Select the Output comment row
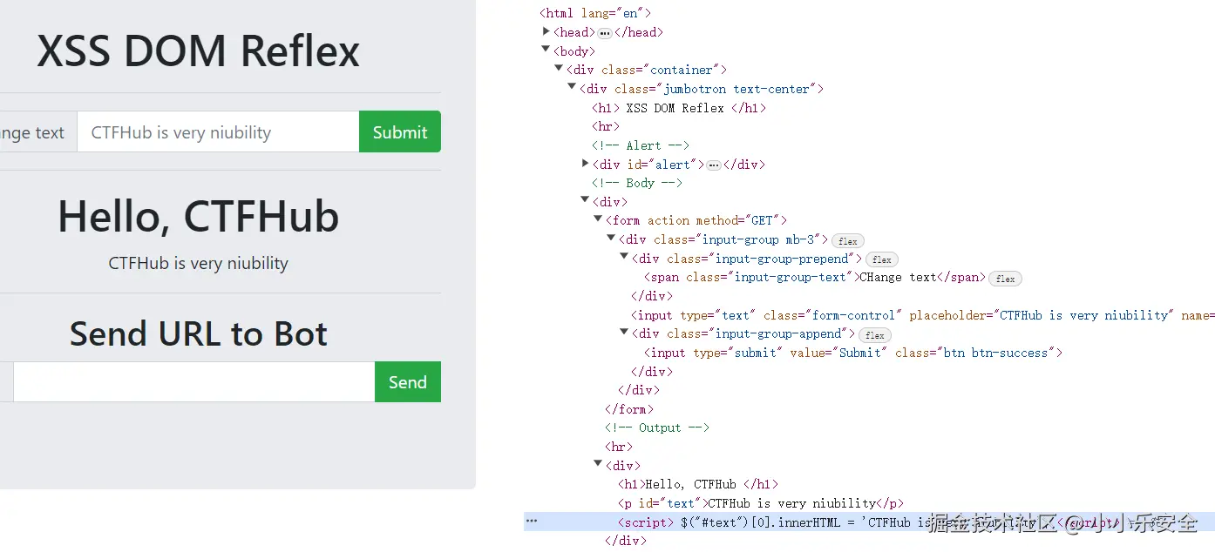Screen dimensions: 1215x552 pos(657,427)
